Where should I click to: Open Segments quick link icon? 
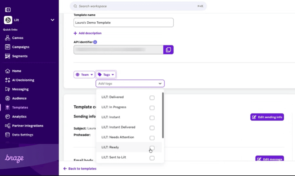[x=7, y=56]
